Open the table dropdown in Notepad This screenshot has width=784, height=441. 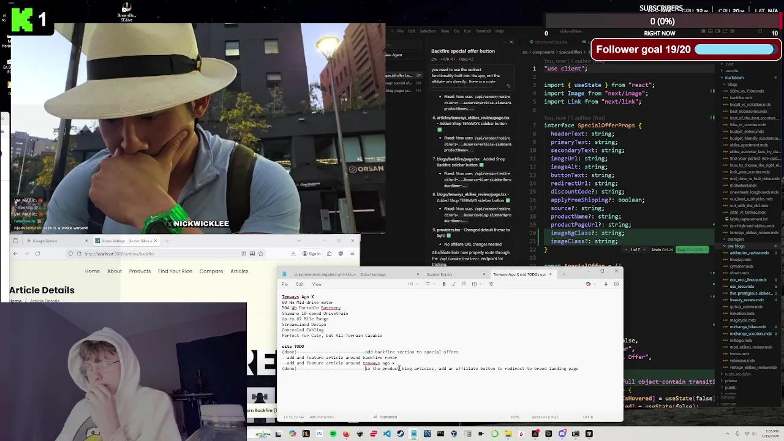477,284
